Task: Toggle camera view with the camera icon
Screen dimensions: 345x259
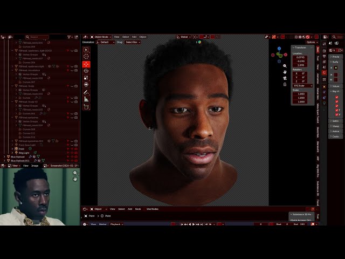Action: 285,78
